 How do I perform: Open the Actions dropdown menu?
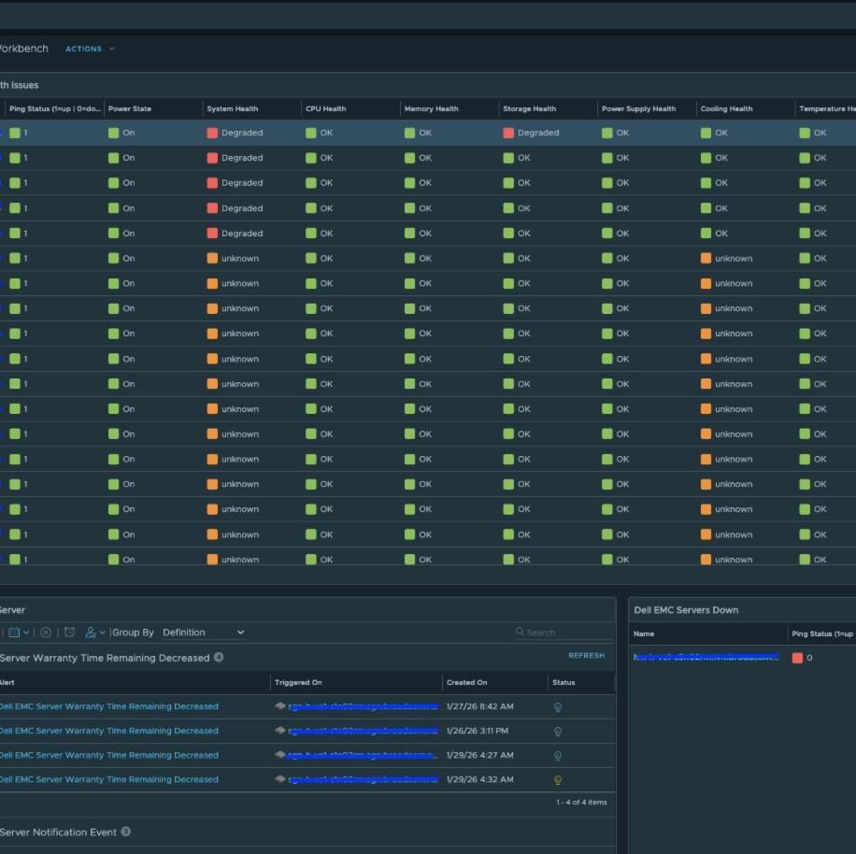pyautogui.click(x=90, y=49)
